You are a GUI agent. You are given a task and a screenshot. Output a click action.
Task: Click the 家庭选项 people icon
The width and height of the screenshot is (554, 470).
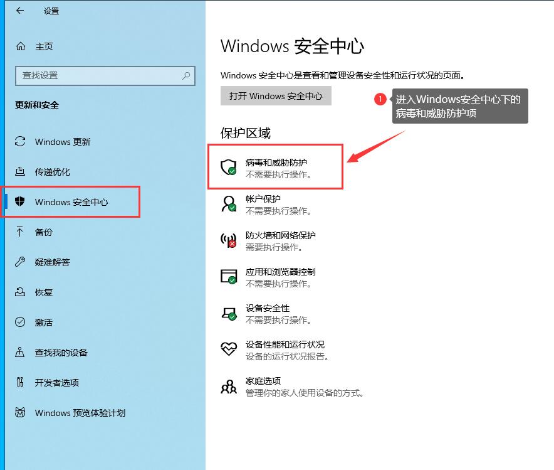click(228, 386)
